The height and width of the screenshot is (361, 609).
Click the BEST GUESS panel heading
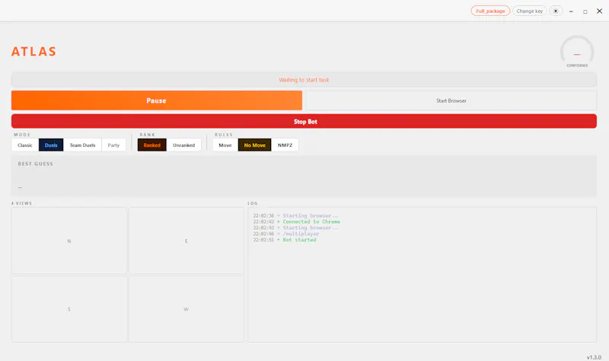(35, 164)
